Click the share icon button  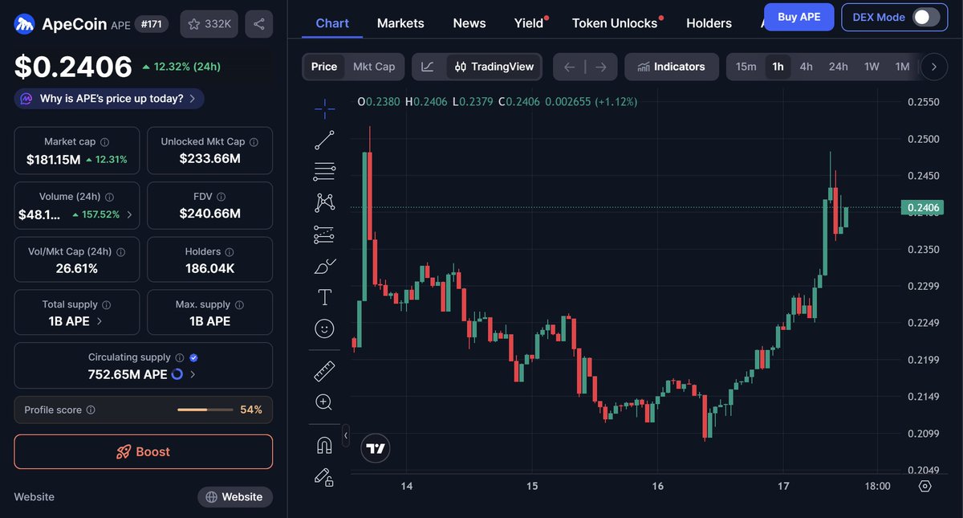pyautogui.click(x=258, y=24)
